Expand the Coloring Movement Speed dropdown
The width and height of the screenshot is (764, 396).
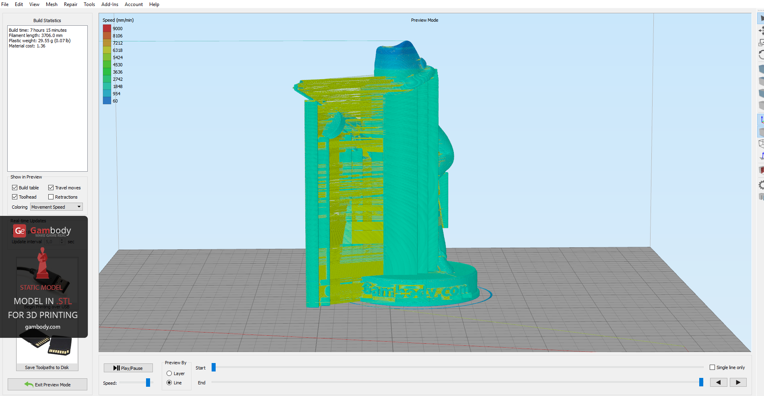coord(56,207)
